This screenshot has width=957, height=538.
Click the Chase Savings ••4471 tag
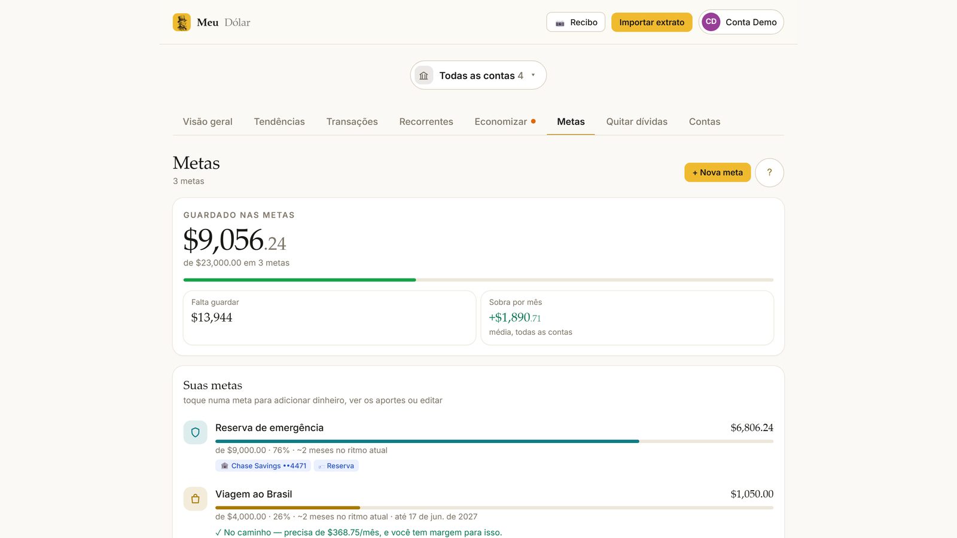[263, 466]
